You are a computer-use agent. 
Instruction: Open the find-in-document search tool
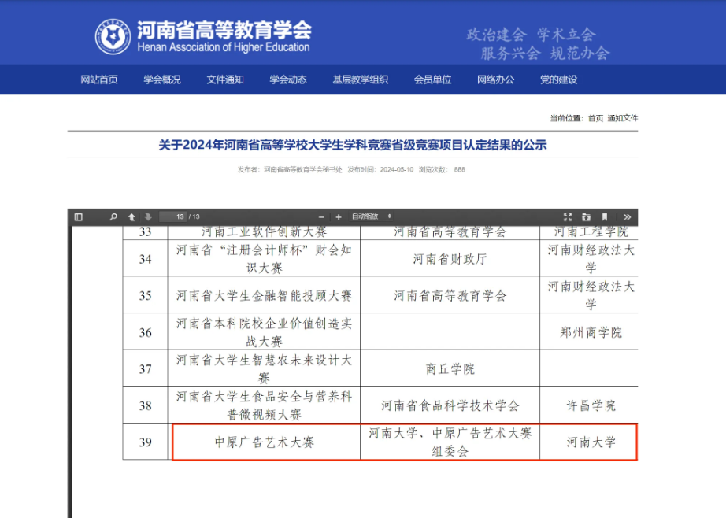pos(113,216)
